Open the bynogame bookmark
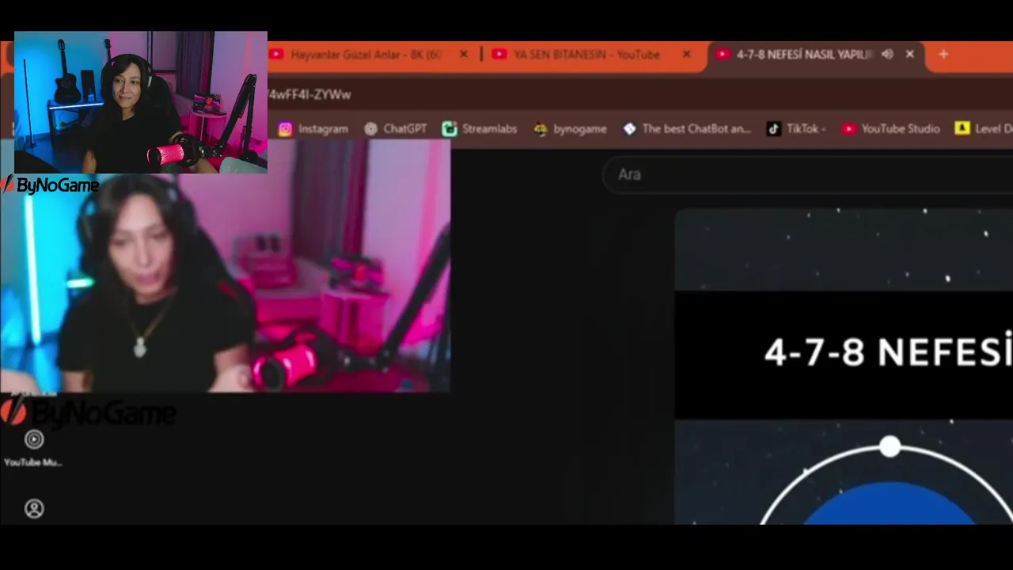 (x=571, y=129)
